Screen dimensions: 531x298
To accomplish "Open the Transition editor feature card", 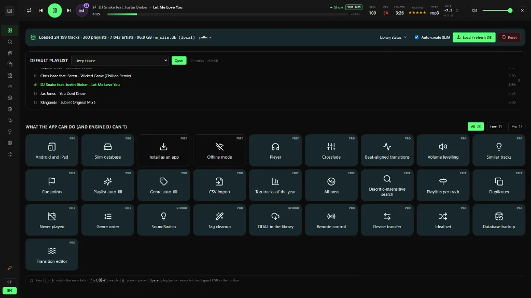I will point(52,254).
